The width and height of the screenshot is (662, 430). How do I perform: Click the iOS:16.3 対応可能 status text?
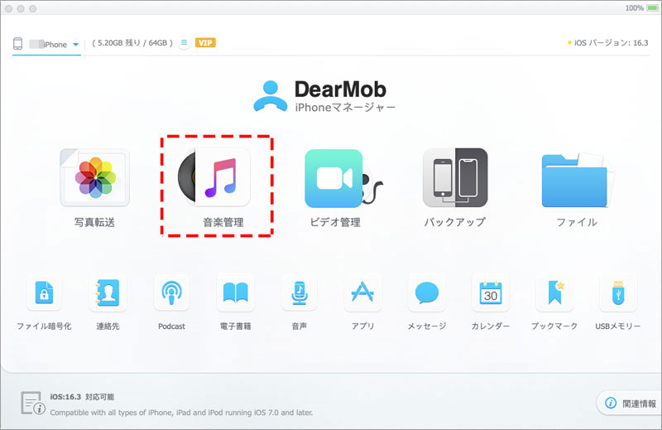pyautogui.click(x=82, y=397)
